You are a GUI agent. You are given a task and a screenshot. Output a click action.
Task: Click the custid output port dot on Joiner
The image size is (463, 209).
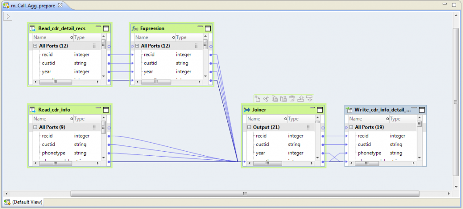pos(323,145)
